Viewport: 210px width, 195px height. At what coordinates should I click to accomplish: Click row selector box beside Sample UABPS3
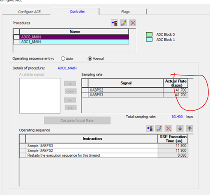click(x=22, y=146)
